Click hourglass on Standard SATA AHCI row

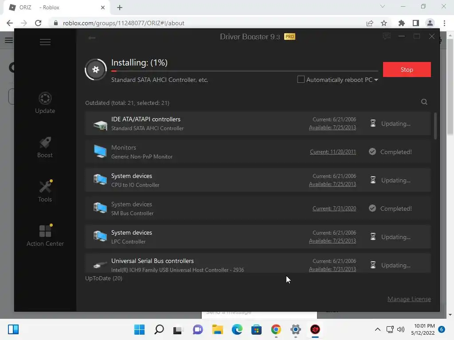pyautogui.click(x=373, y=124)
